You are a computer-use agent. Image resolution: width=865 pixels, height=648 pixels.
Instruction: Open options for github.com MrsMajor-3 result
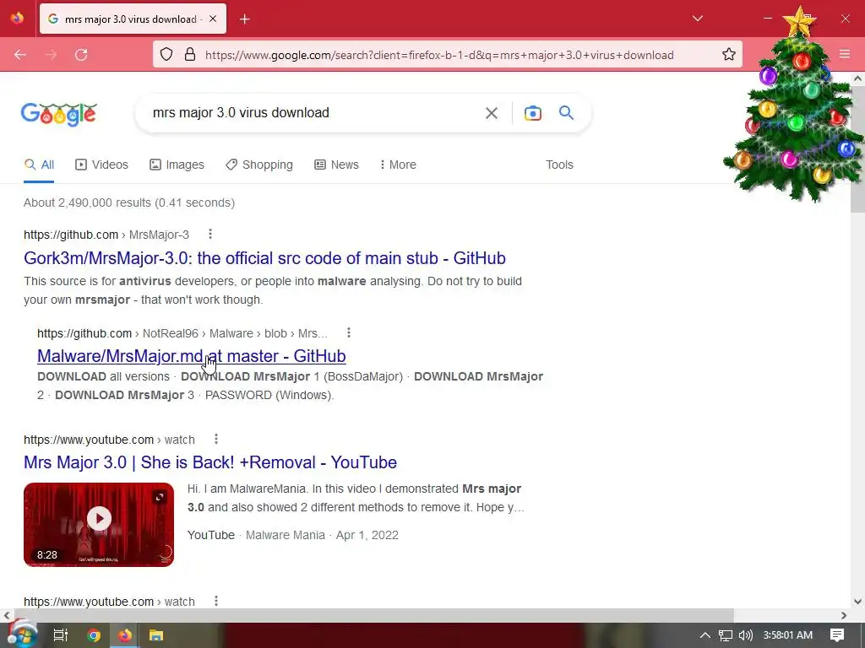tap(210, 235)
